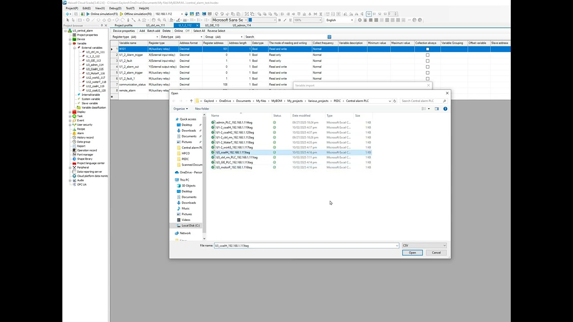
Task: Click Reverse Select button
Action: 216,31
